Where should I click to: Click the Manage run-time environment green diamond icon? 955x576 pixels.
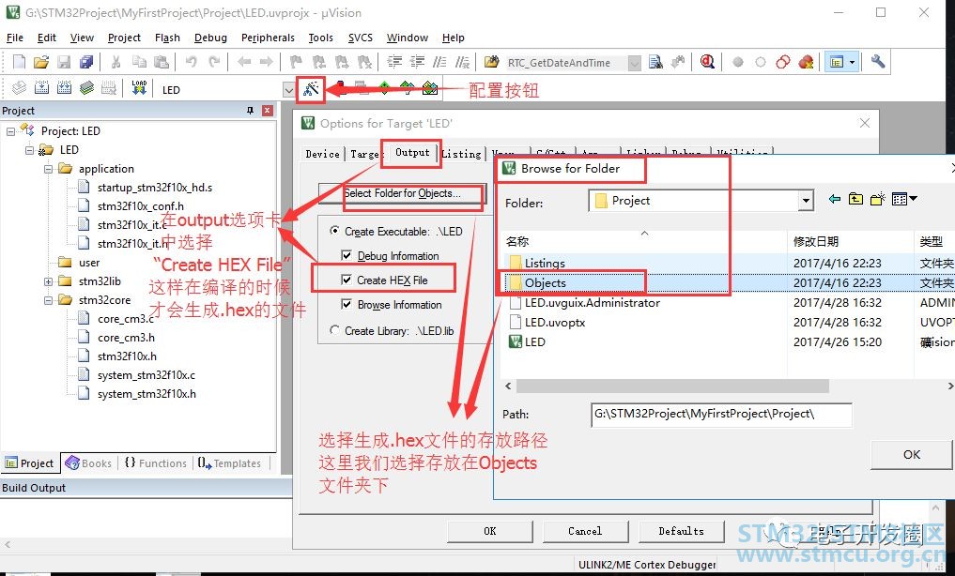(x=384, y=89)
